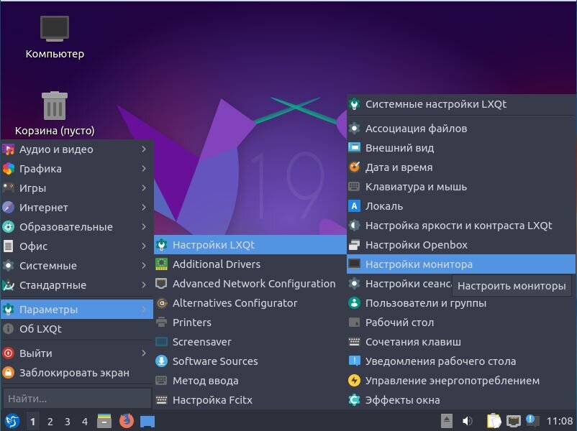Expand the Игры submenu arrow

[x=144, y=187]
